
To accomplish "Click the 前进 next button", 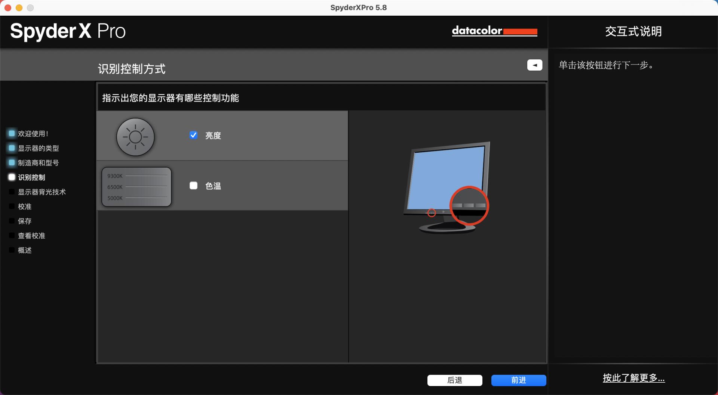I will coord(518,380).
